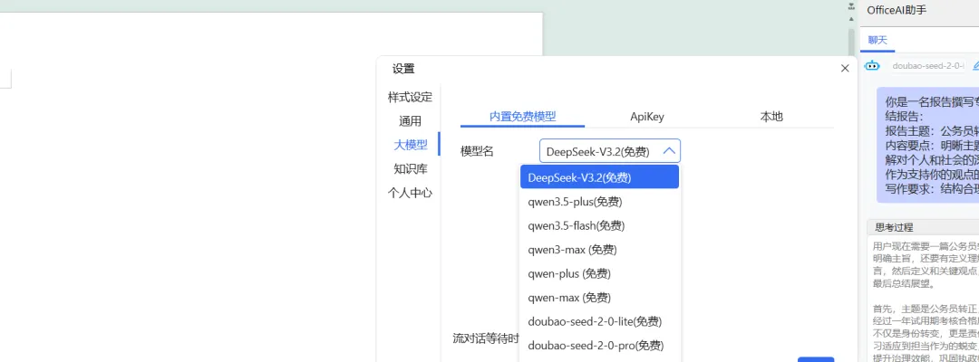Choose doubao-seed-2-0-lite(免费) option
Image resolution: width=979 pixels, height=362 pixels.
[599, 321]
